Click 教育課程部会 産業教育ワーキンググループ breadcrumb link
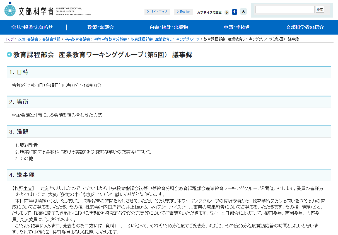Screen dimensions: 338x235 point(165,39)
